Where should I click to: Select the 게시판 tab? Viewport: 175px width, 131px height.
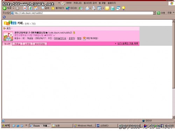pos(7,44)
